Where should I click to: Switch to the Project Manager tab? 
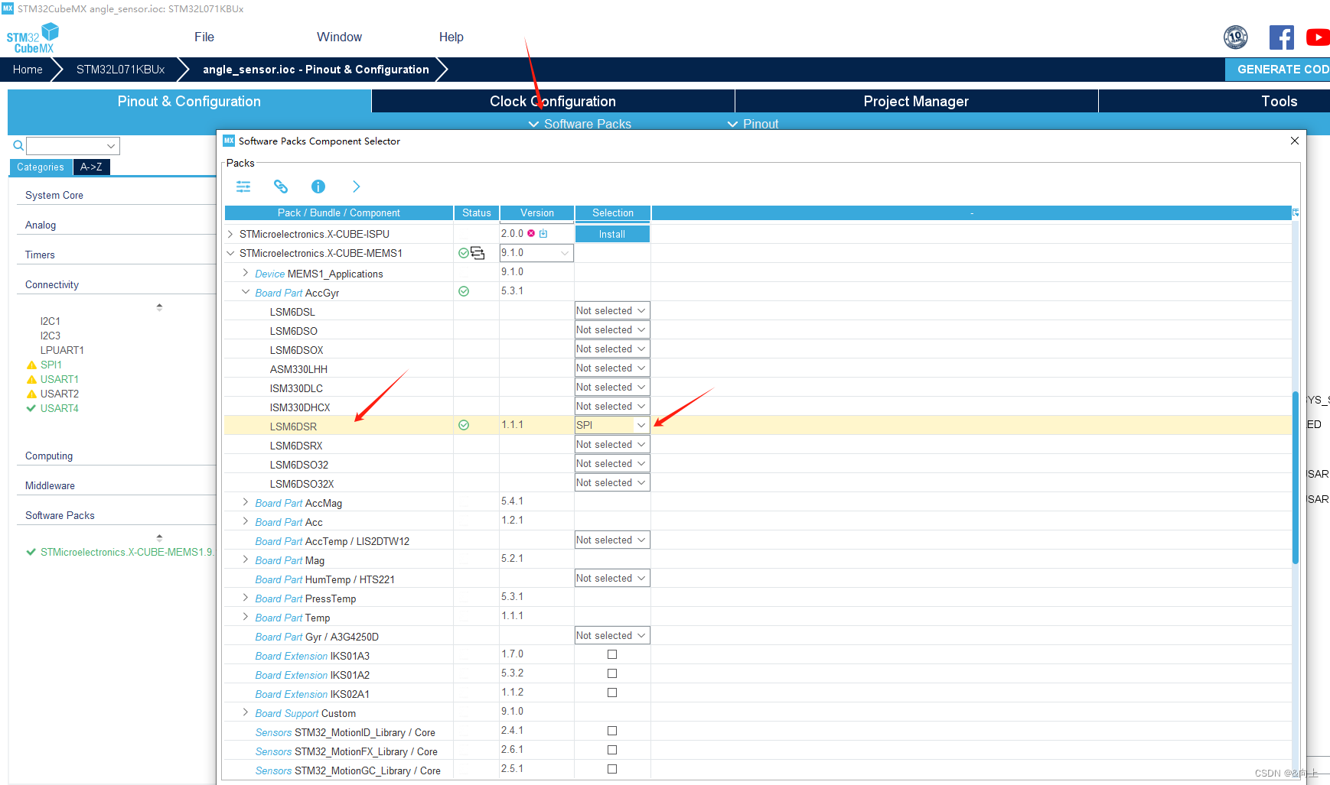click(916, 101)
